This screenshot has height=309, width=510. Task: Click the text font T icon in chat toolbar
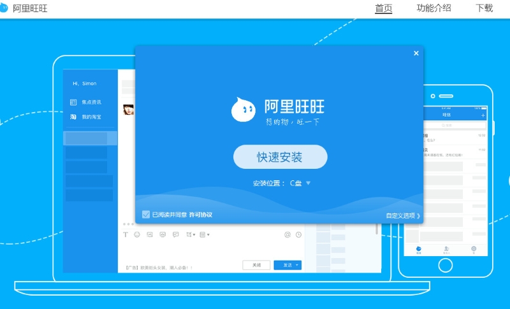(x=126, y=234)
